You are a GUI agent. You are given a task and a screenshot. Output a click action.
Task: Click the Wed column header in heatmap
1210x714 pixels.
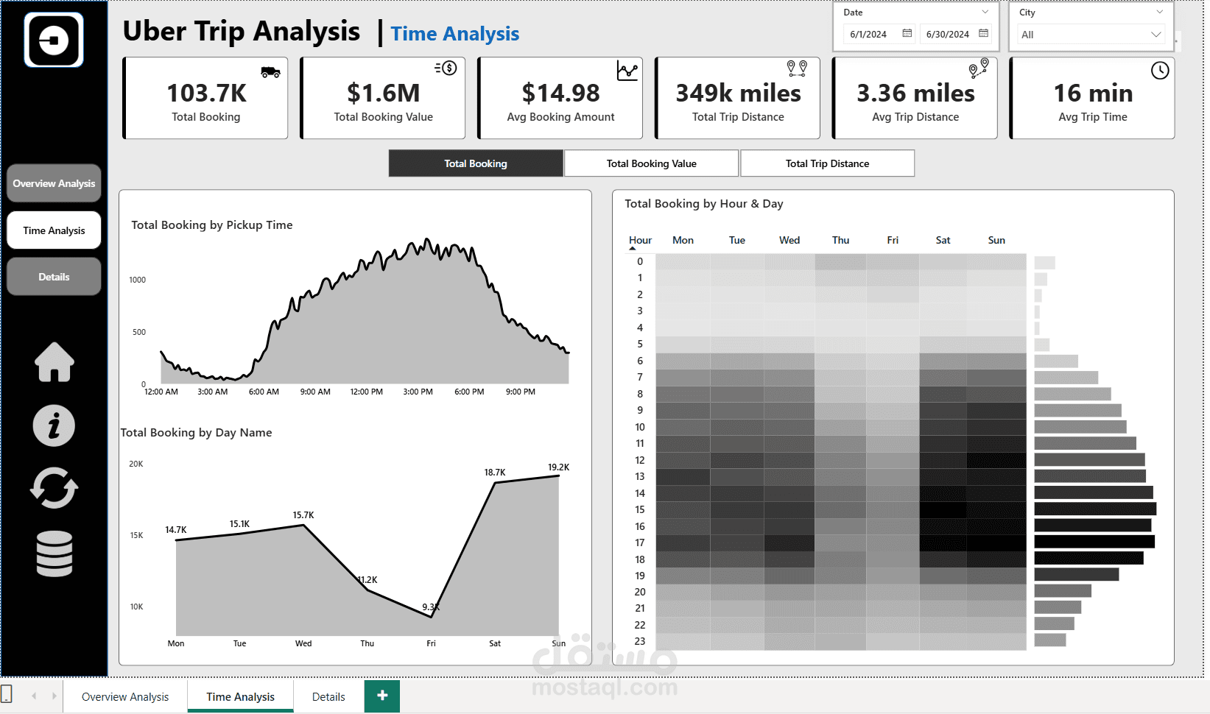[x=789, y=240]
